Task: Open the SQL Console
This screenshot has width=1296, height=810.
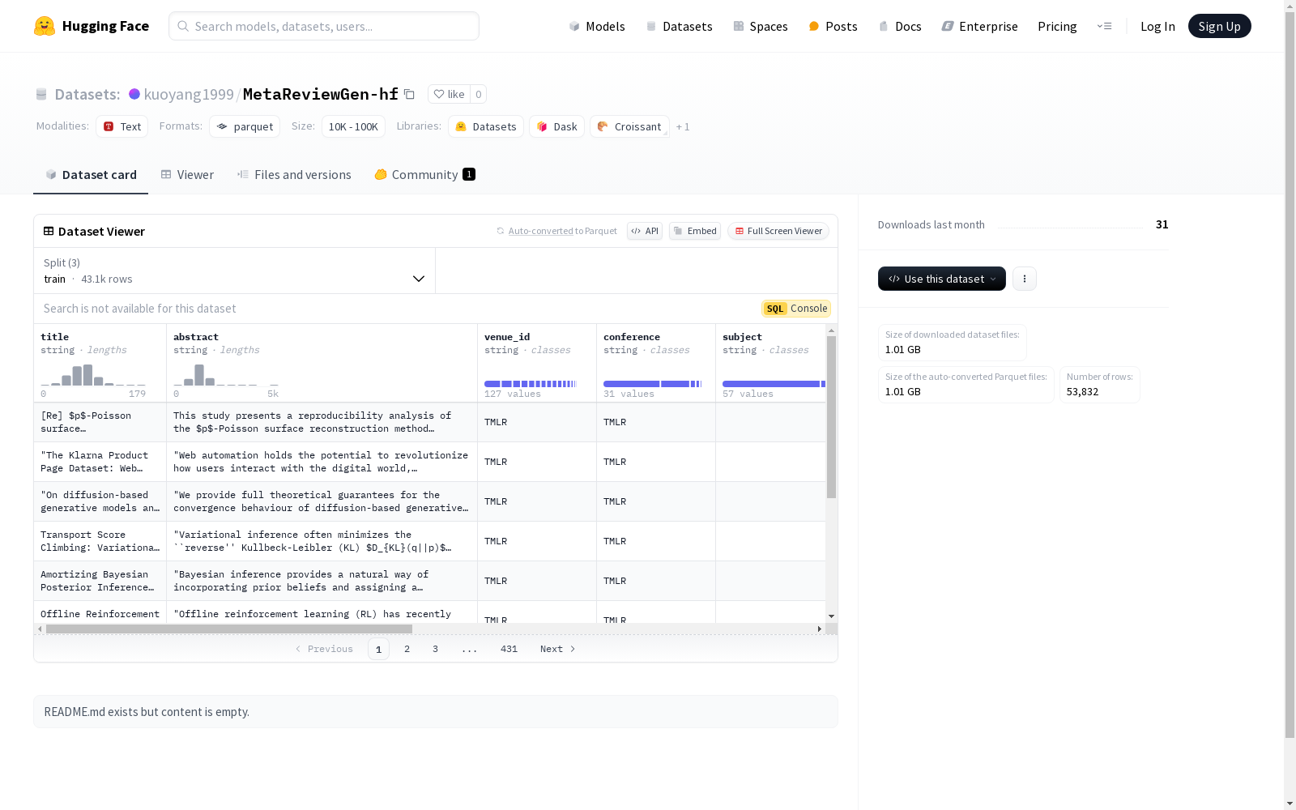Action: pos(796,309)
